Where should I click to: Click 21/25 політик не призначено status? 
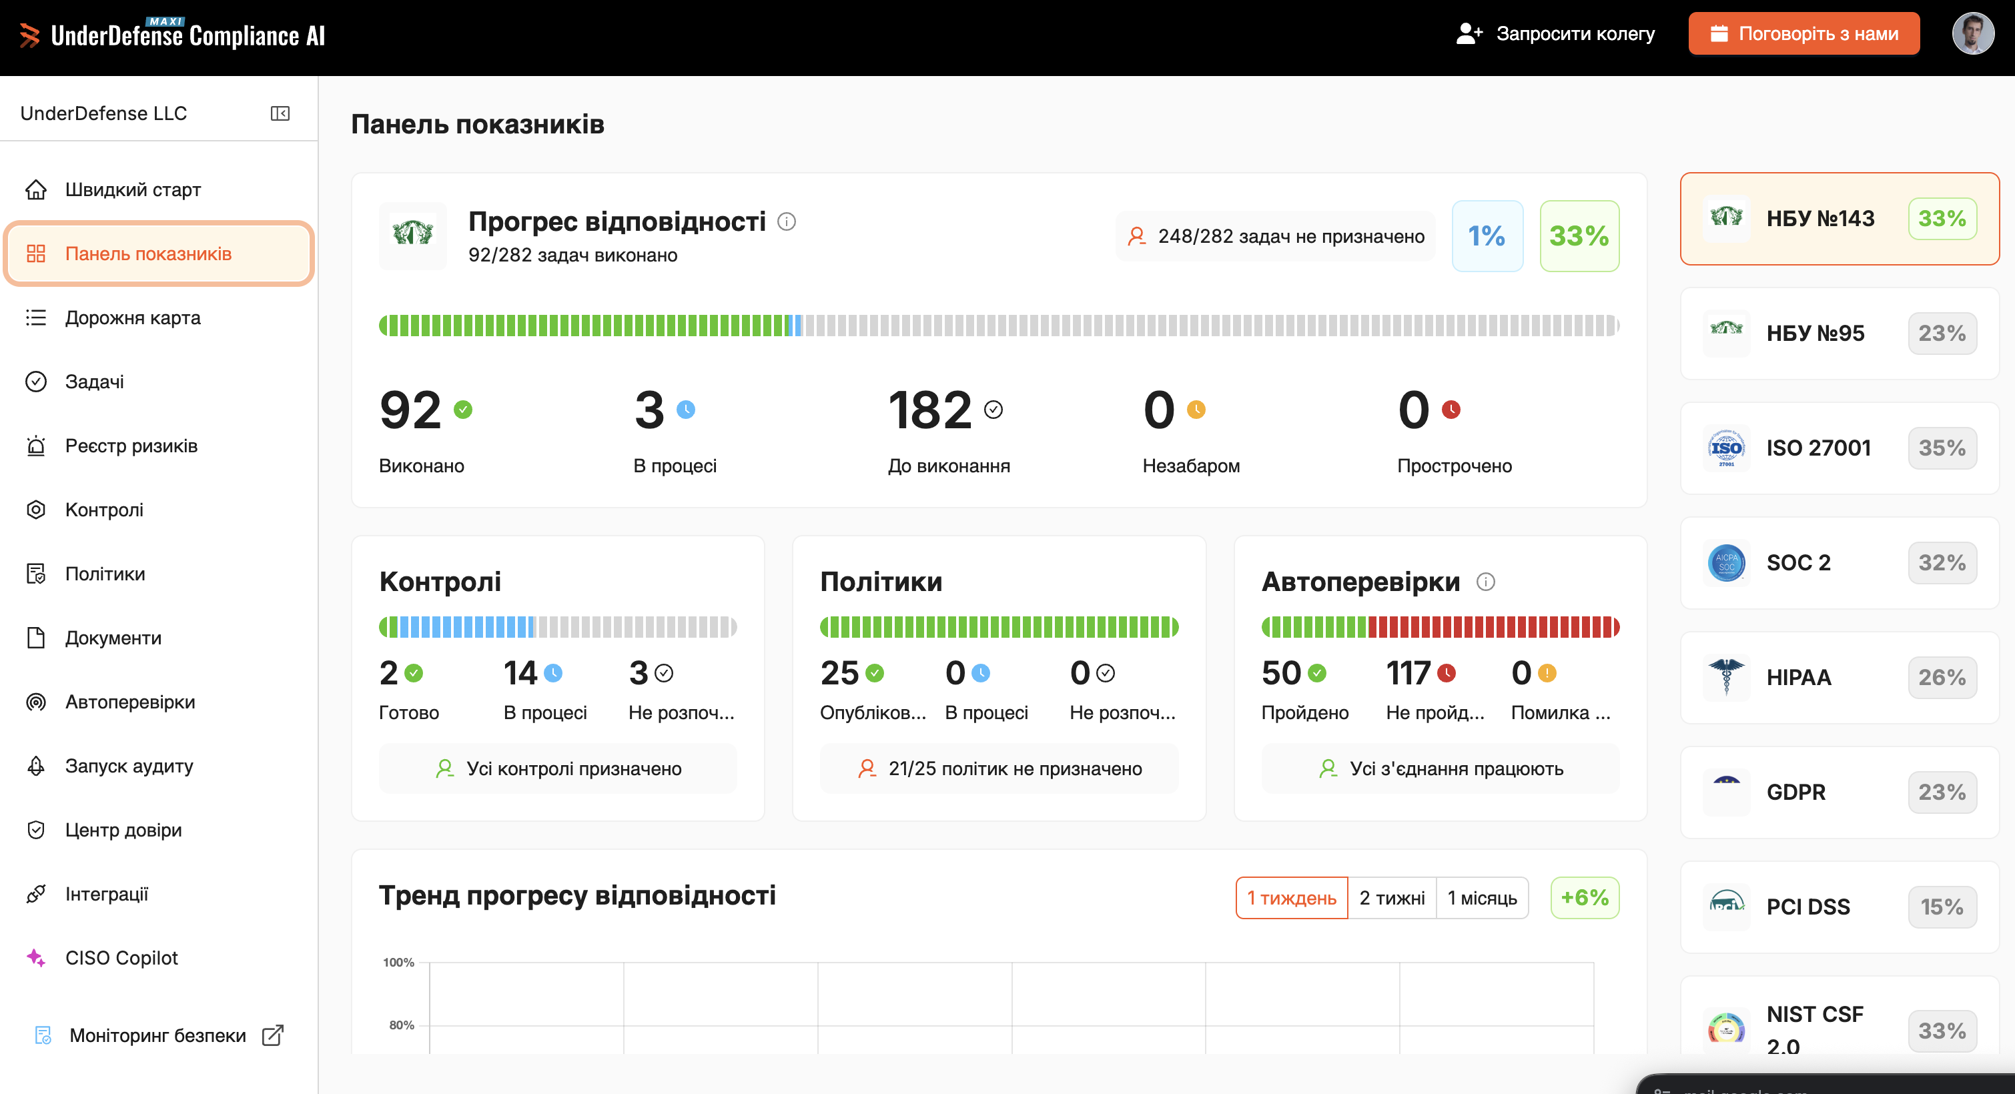point(999,768)
